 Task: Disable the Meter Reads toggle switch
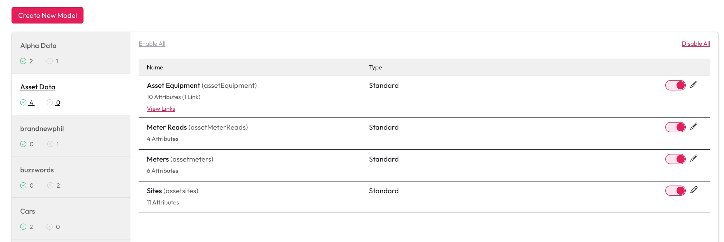tap(675, 127)
